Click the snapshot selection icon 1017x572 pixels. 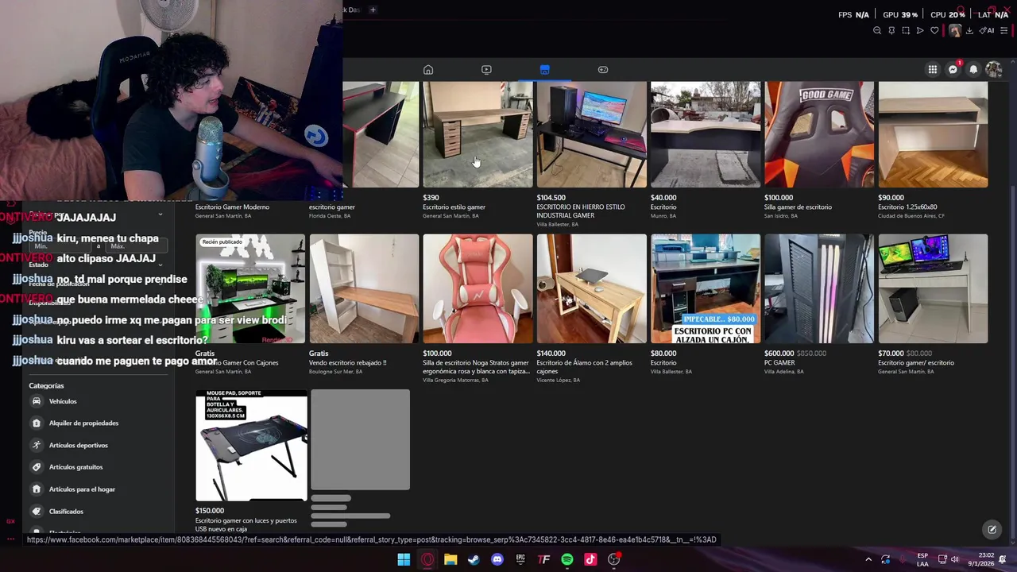click(906, 31)
